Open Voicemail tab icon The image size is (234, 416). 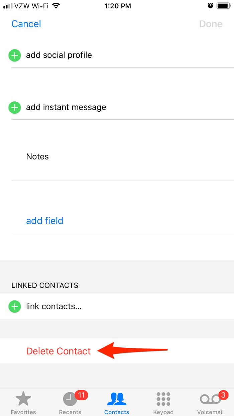point(210,399)
